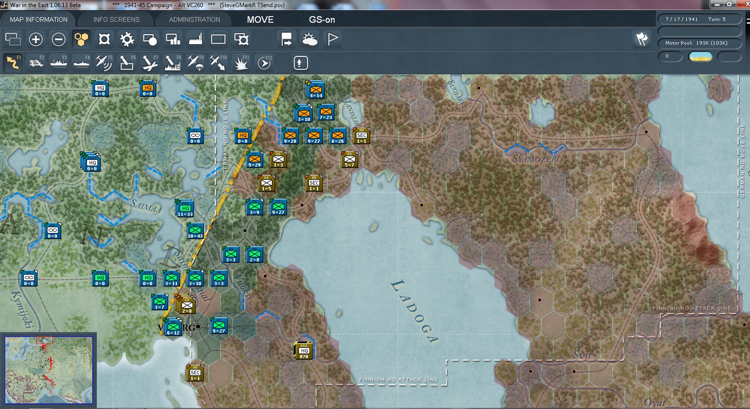Toggle the rectangle-with-circle map overlay icon
The image size is (750, 409).
coord(150,39)
